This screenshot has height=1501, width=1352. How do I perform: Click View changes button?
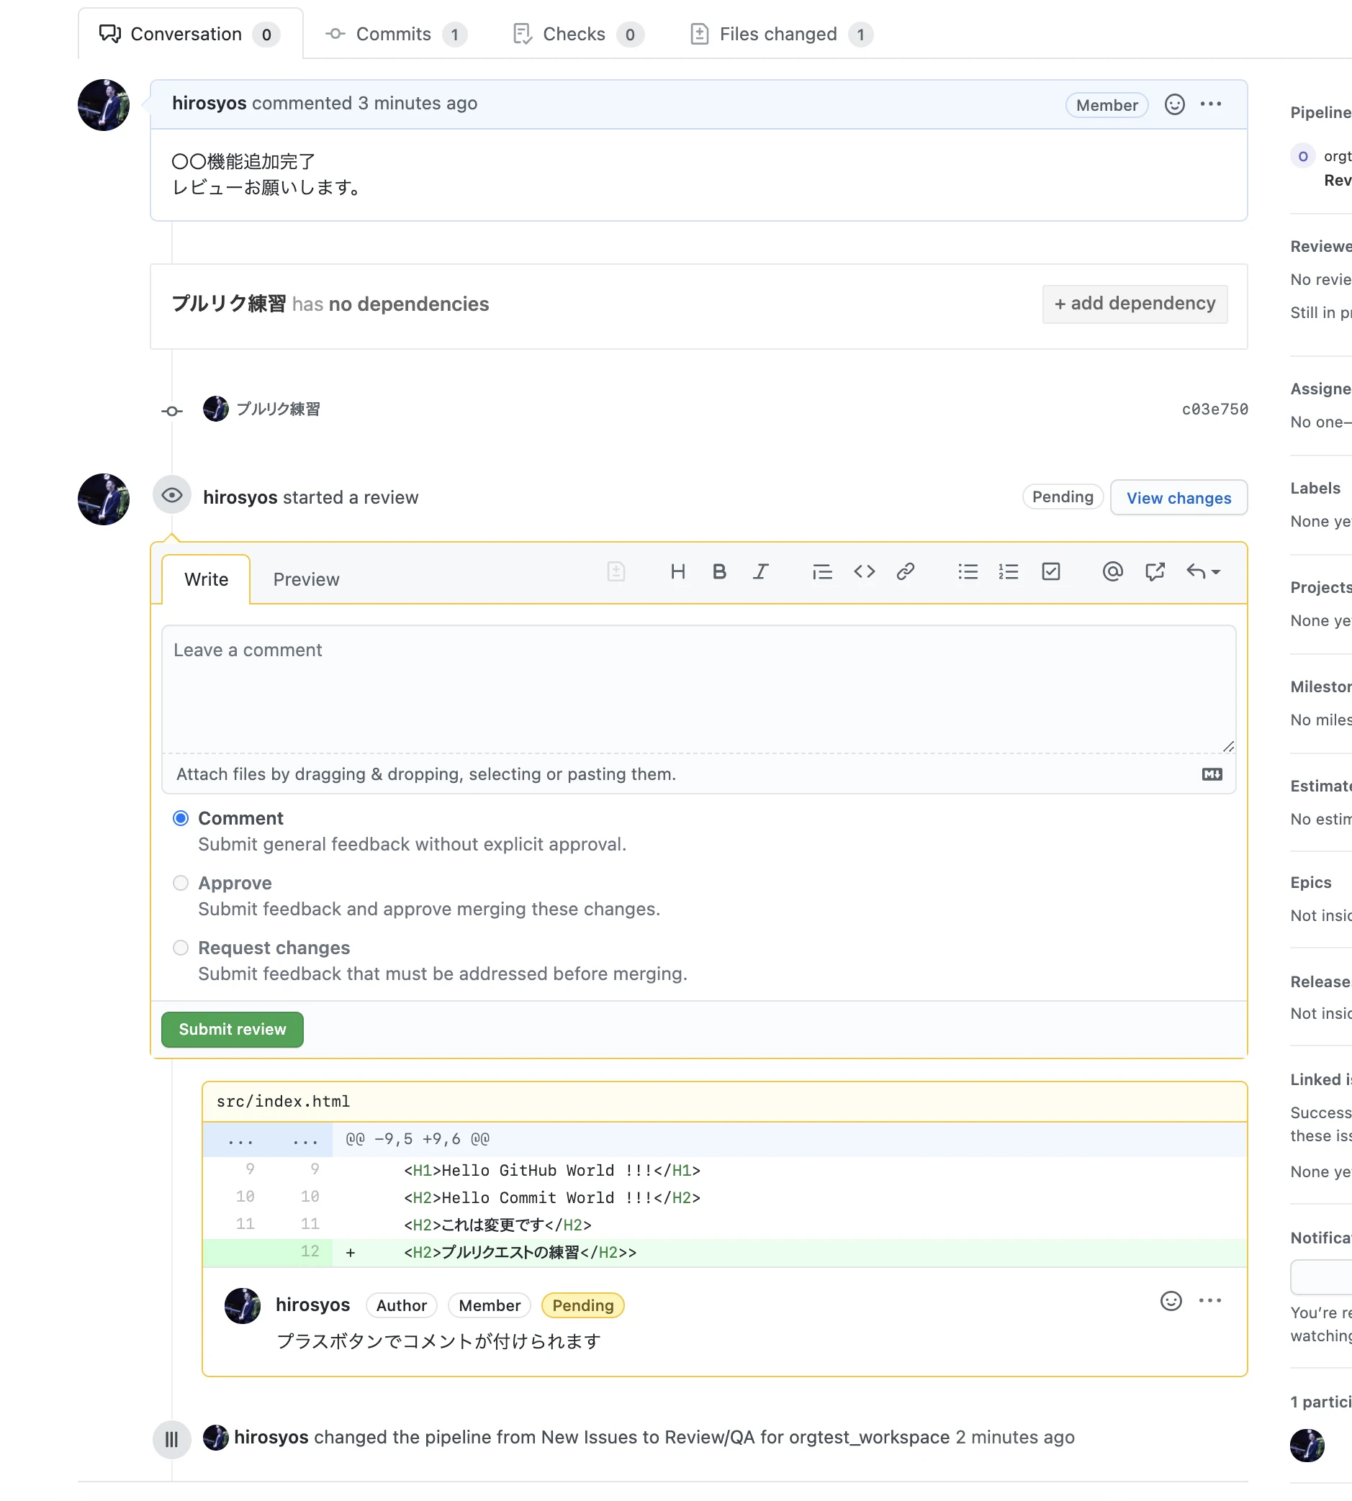(1179, 497)
